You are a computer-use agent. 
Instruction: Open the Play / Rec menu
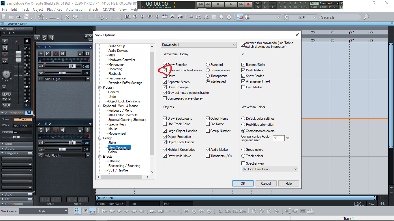click(x=55, y=9)
